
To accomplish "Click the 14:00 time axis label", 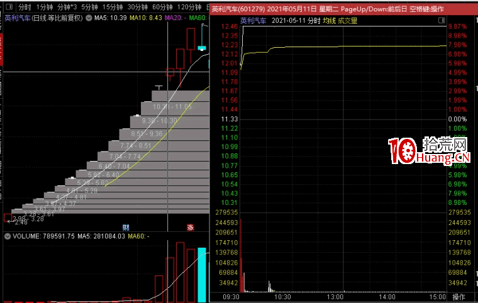I will click(x=387, y=297).
